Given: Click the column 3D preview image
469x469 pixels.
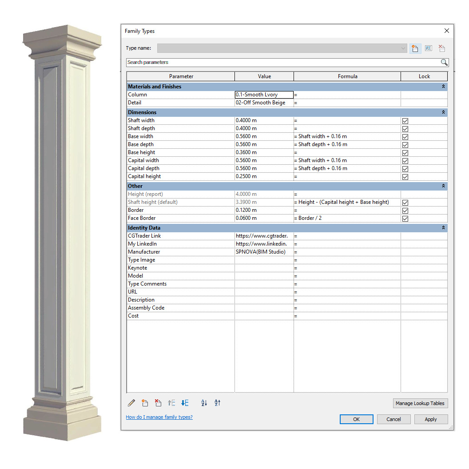Looking at the screenshot, I should [62, 233].
